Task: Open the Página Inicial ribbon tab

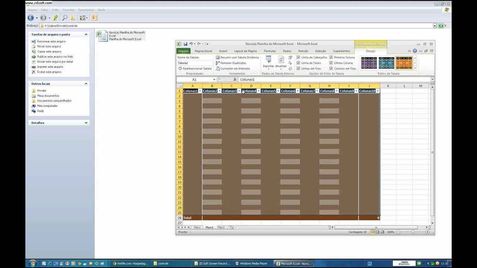Action: click(203, 51)
